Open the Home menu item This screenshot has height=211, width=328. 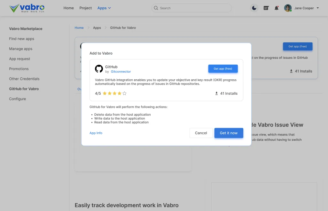coord(68,8)
